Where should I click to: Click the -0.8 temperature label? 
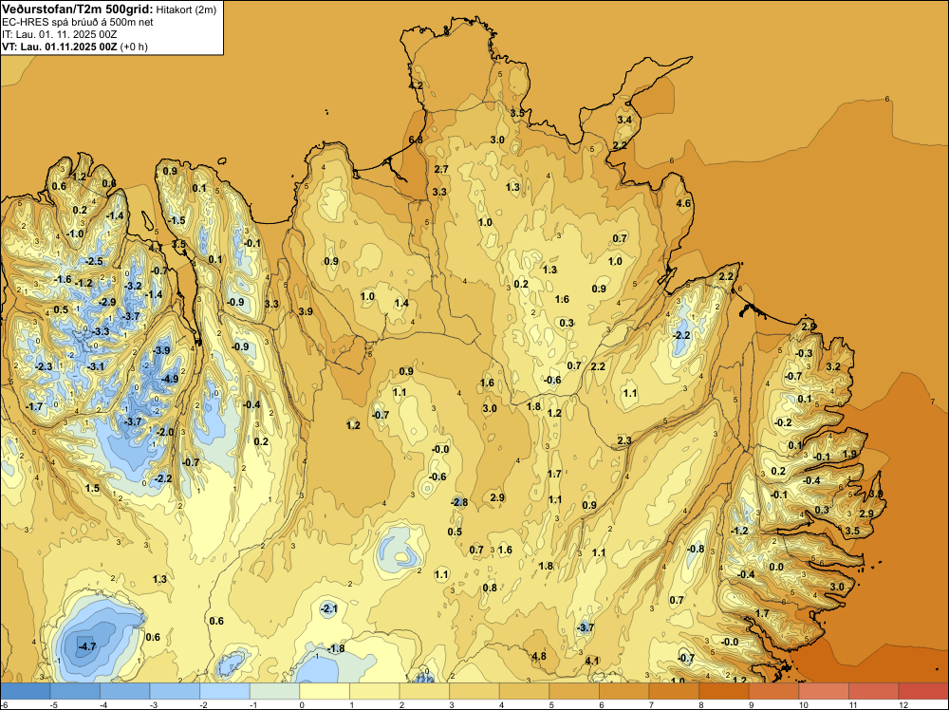coord(696,549)
